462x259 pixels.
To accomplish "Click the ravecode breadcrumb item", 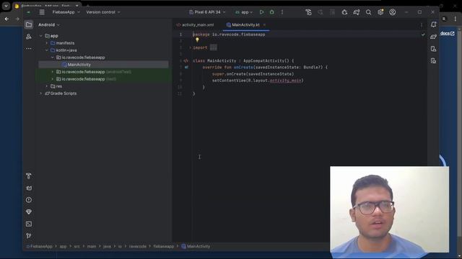I will pyautogui.click(x=138, y=246).
